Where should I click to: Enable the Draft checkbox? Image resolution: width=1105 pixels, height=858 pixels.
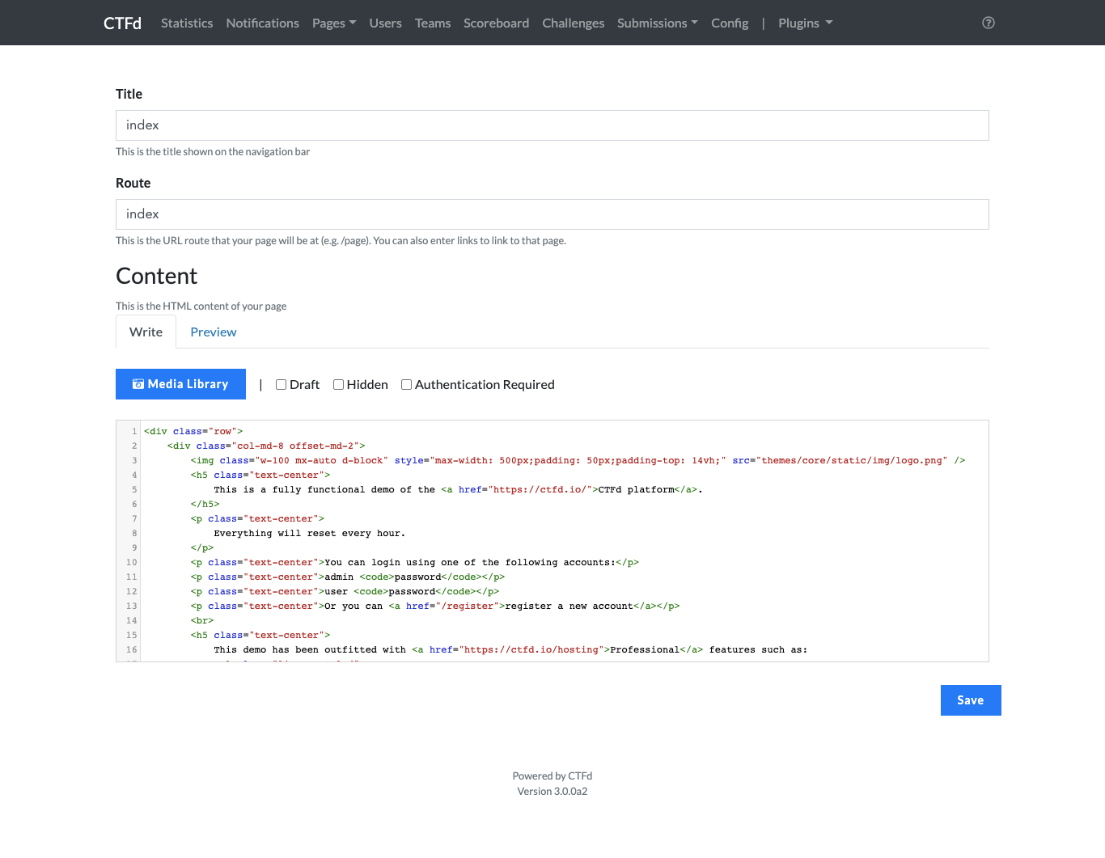coord(282,385)
